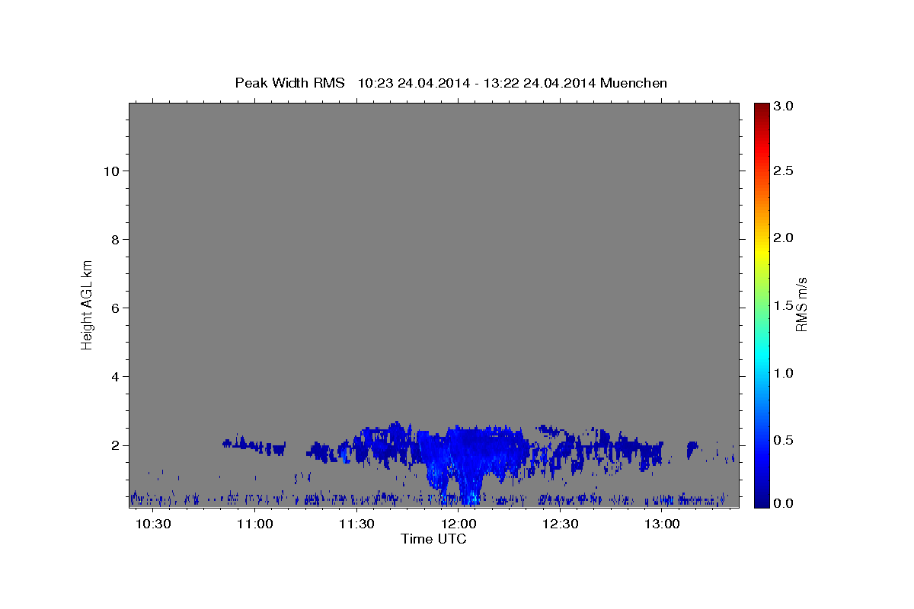Click the 'Height AGL km' axis label

(88, 304)
